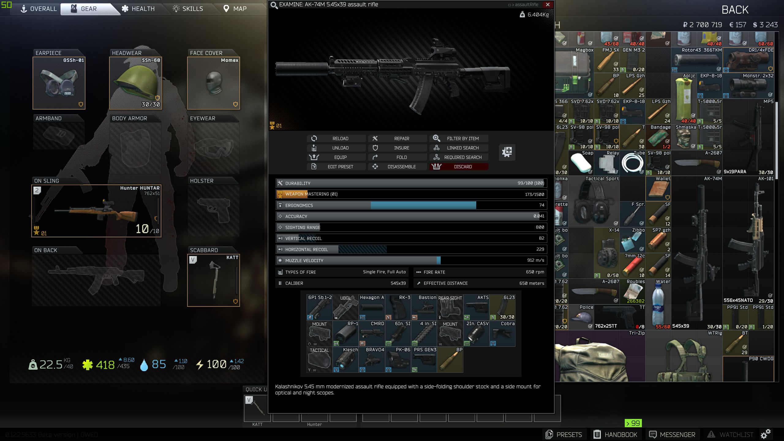784x441 pixels.
Task: Click LINKED SEARCH
Action: 459,148
